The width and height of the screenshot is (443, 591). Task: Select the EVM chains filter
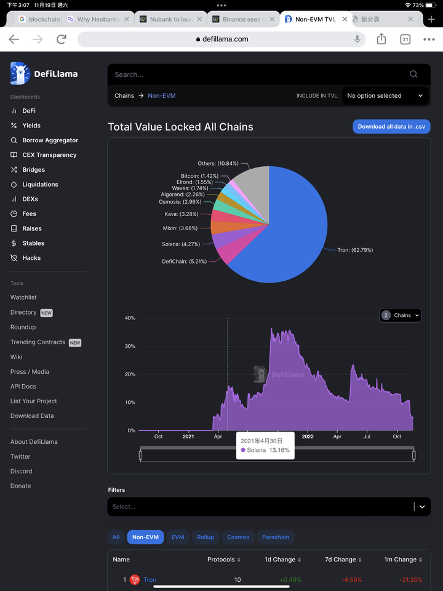point(178,537)
